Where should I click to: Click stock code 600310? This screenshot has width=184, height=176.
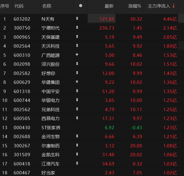pos(22,55)
